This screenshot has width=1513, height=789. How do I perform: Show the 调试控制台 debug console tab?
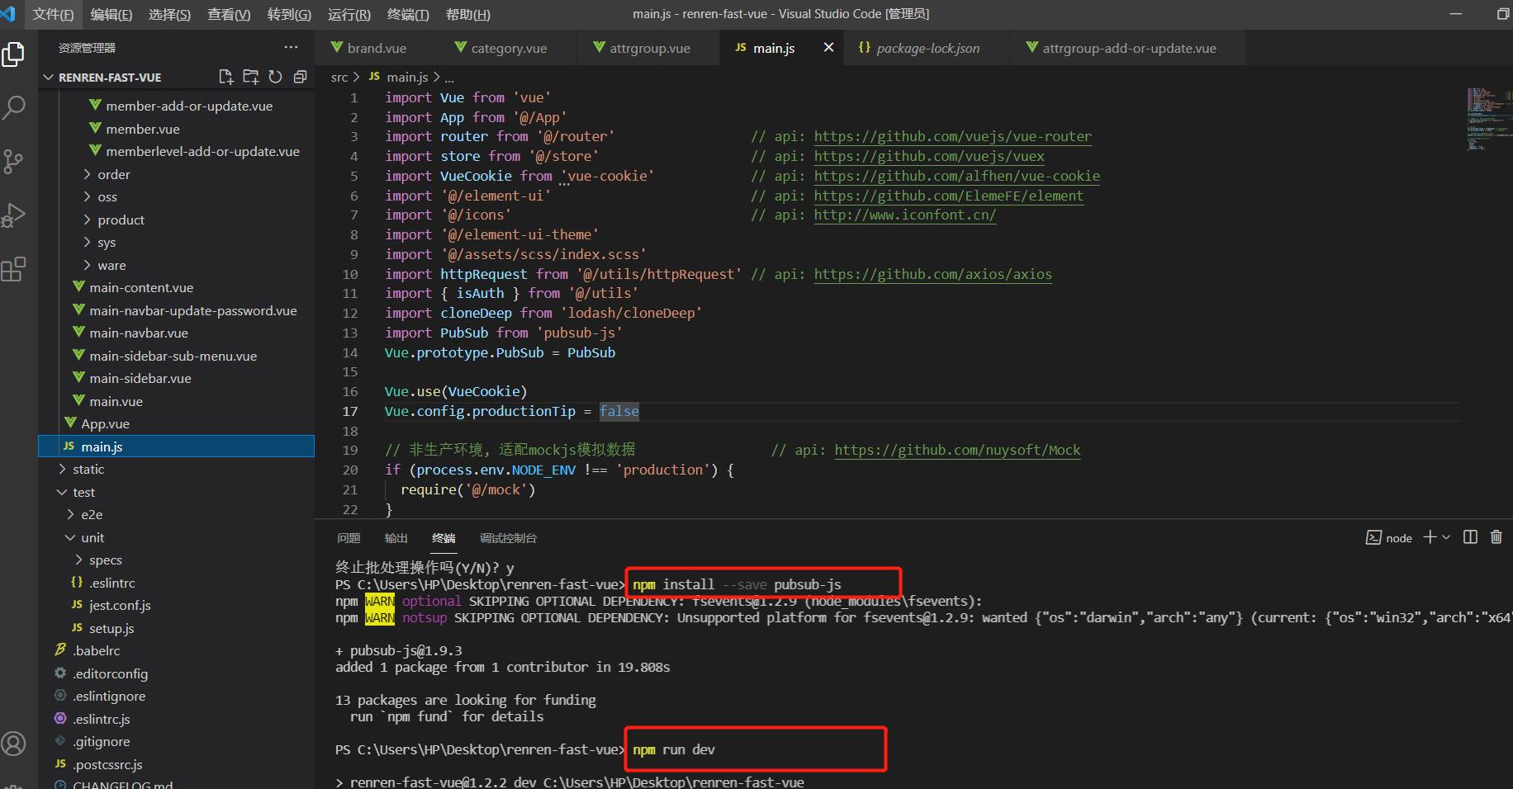[x=508, y=538]
